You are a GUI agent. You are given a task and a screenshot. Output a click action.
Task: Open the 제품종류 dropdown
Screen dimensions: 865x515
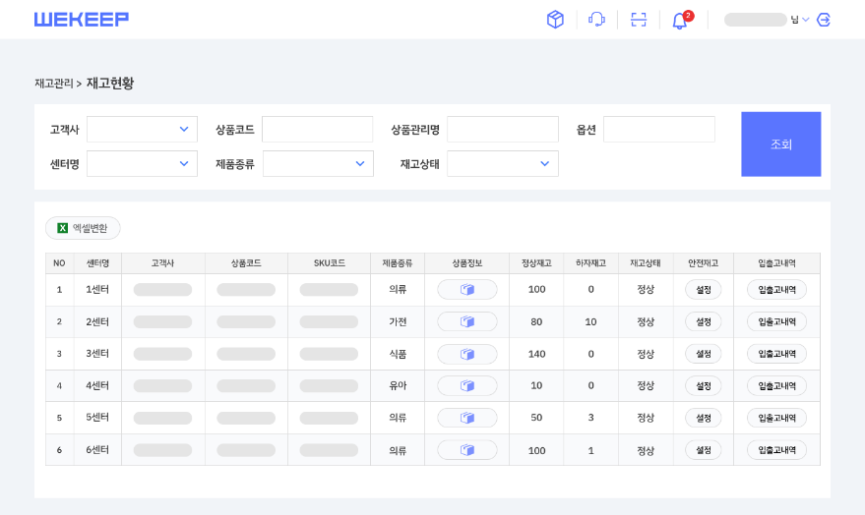[x=318, y=163]
